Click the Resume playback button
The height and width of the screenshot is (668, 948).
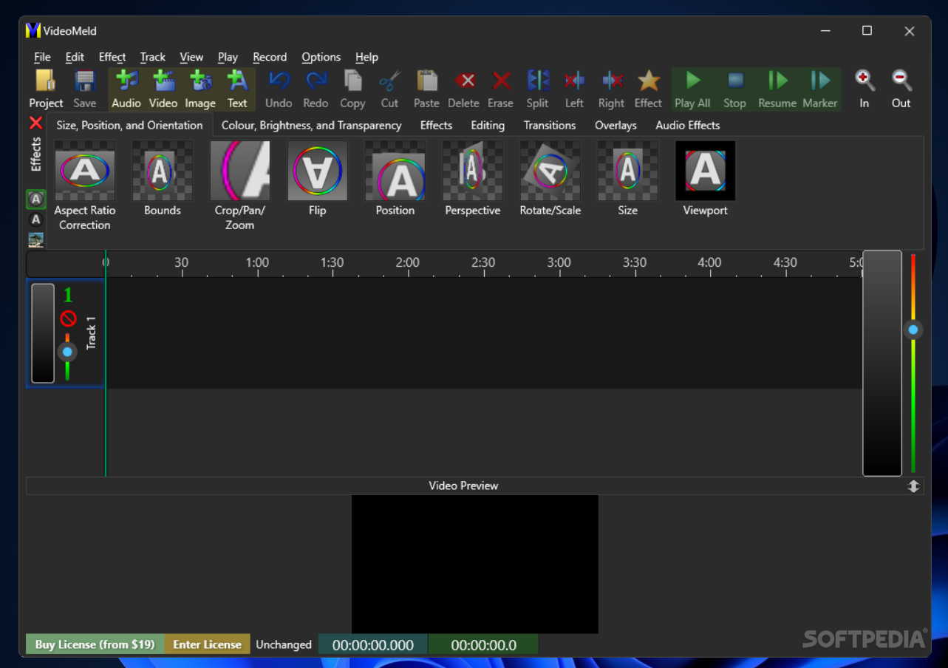pyautogui.click(x=777, y=89)
